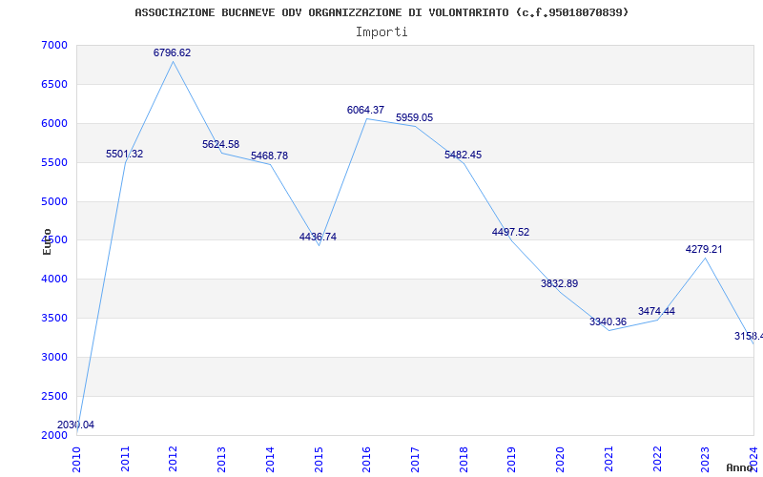The width and height of the screenshot is (763, 477).
Task: Click x-axis year 2010
Action: (77, 460)
